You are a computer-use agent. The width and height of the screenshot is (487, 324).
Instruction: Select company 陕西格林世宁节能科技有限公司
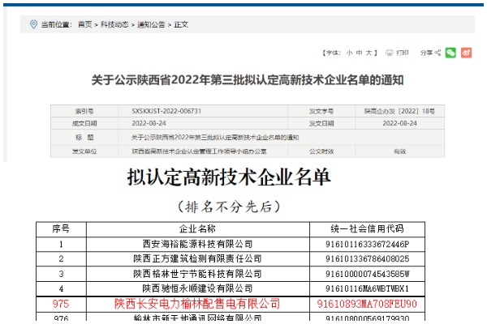click(x=197, y=274)
